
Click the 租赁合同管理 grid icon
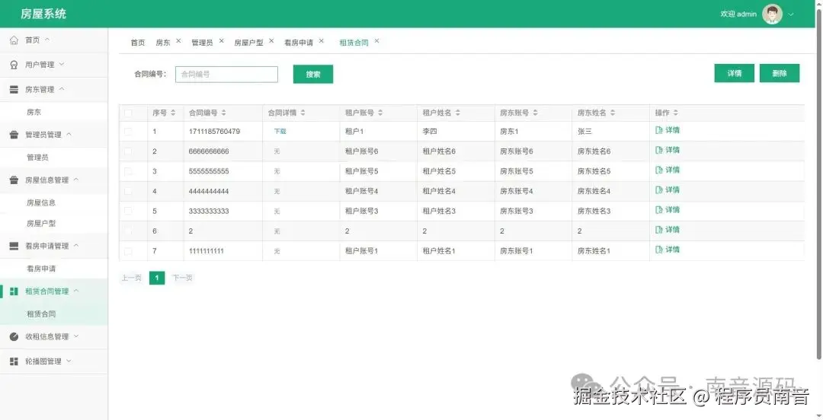(14, 291)
